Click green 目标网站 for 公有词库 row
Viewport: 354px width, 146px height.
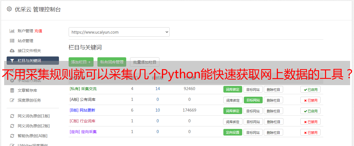point(253,100)
